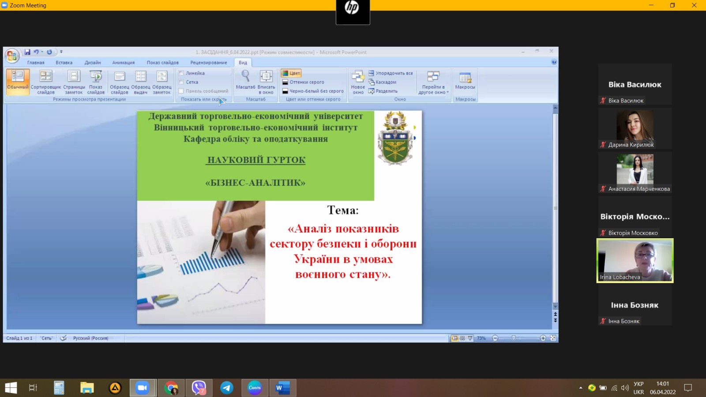Click the Arrange All button

(x=391, y=73)
